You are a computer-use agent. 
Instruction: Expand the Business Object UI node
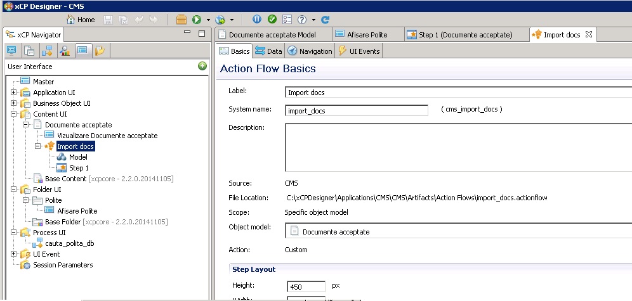(14, 103)
